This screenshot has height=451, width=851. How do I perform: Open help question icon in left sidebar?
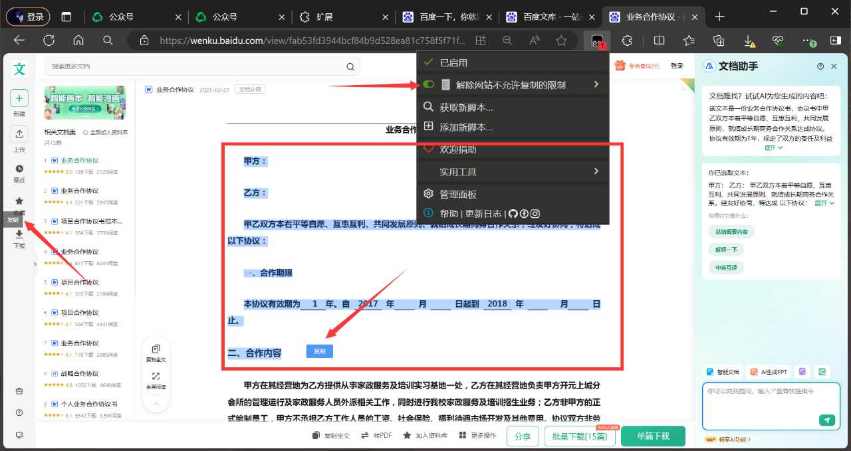tap(19, 412)
